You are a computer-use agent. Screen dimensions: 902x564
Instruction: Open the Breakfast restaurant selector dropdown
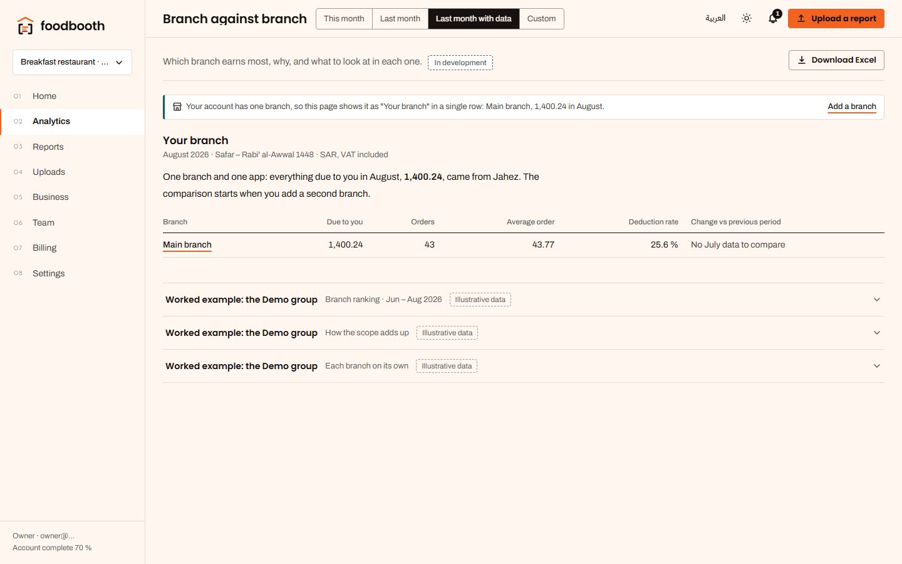point(72,62)
